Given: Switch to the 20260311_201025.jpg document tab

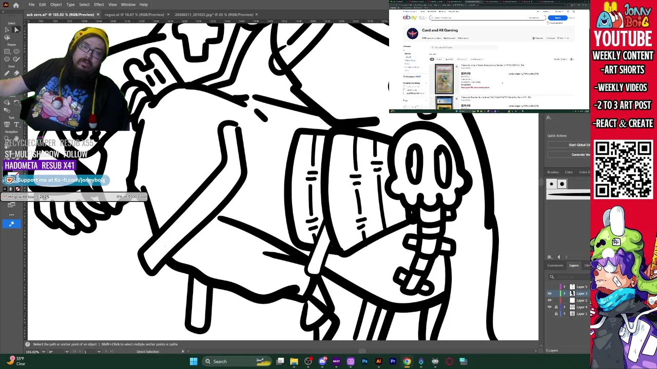Looking at the screenshot, I should pyautogui.click(x=215, y=14).
